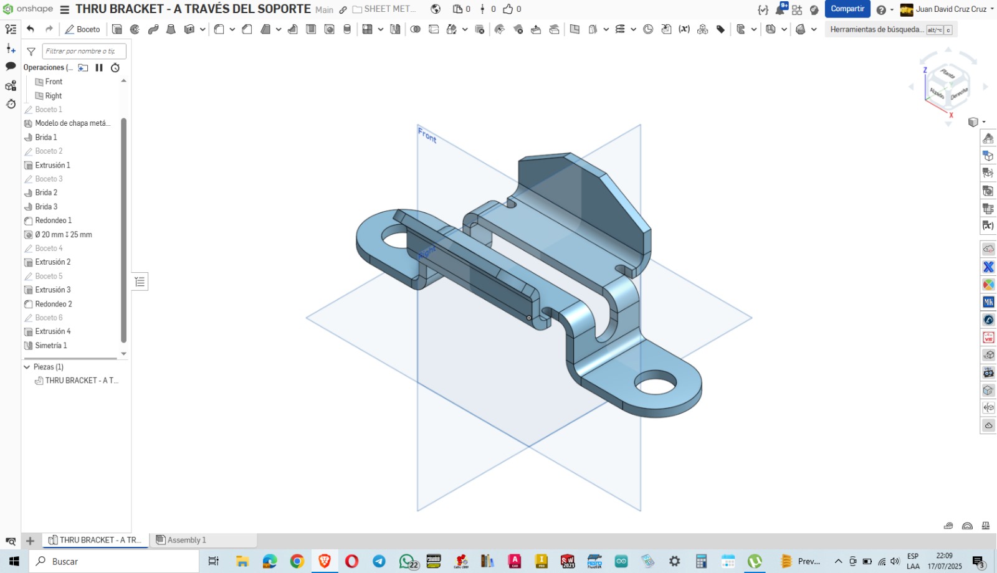Image resolution: width=997 pixels, height=573 pixels.
Task: Click the Compartir button
Action: click(x=847, y=9)
